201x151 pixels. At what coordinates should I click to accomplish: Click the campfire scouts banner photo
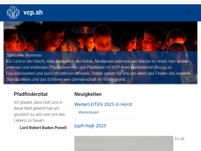(100, 35)
